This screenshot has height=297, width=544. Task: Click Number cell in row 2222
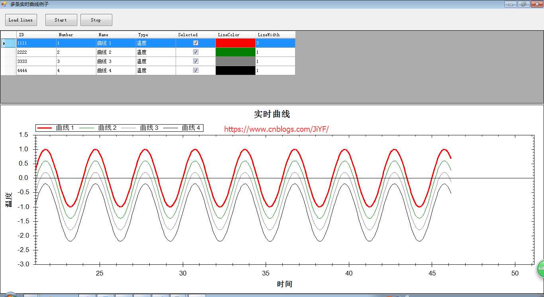[76, 52]
